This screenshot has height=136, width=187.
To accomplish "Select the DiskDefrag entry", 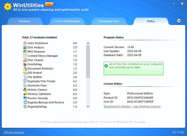I will point(35,64).
